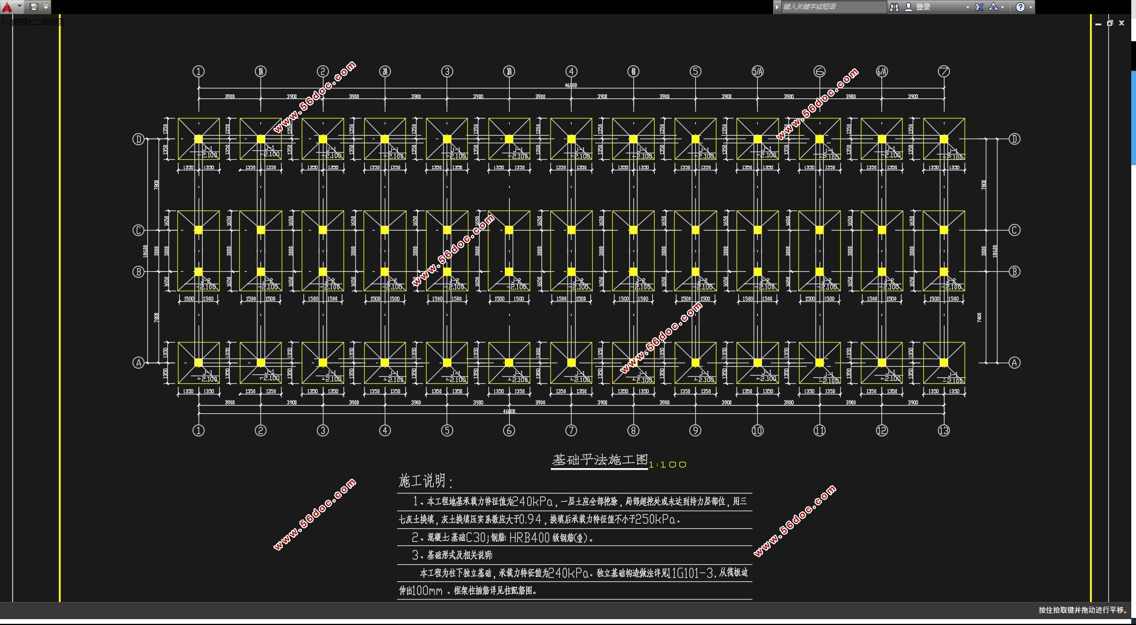Open the [-] viewport controls menu

(5, 22)
